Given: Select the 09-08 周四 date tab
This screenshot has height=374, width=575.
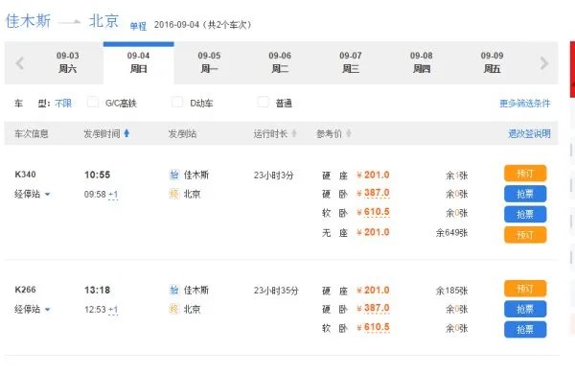Looking at the screenshot, I should click(x=422, y=62).
